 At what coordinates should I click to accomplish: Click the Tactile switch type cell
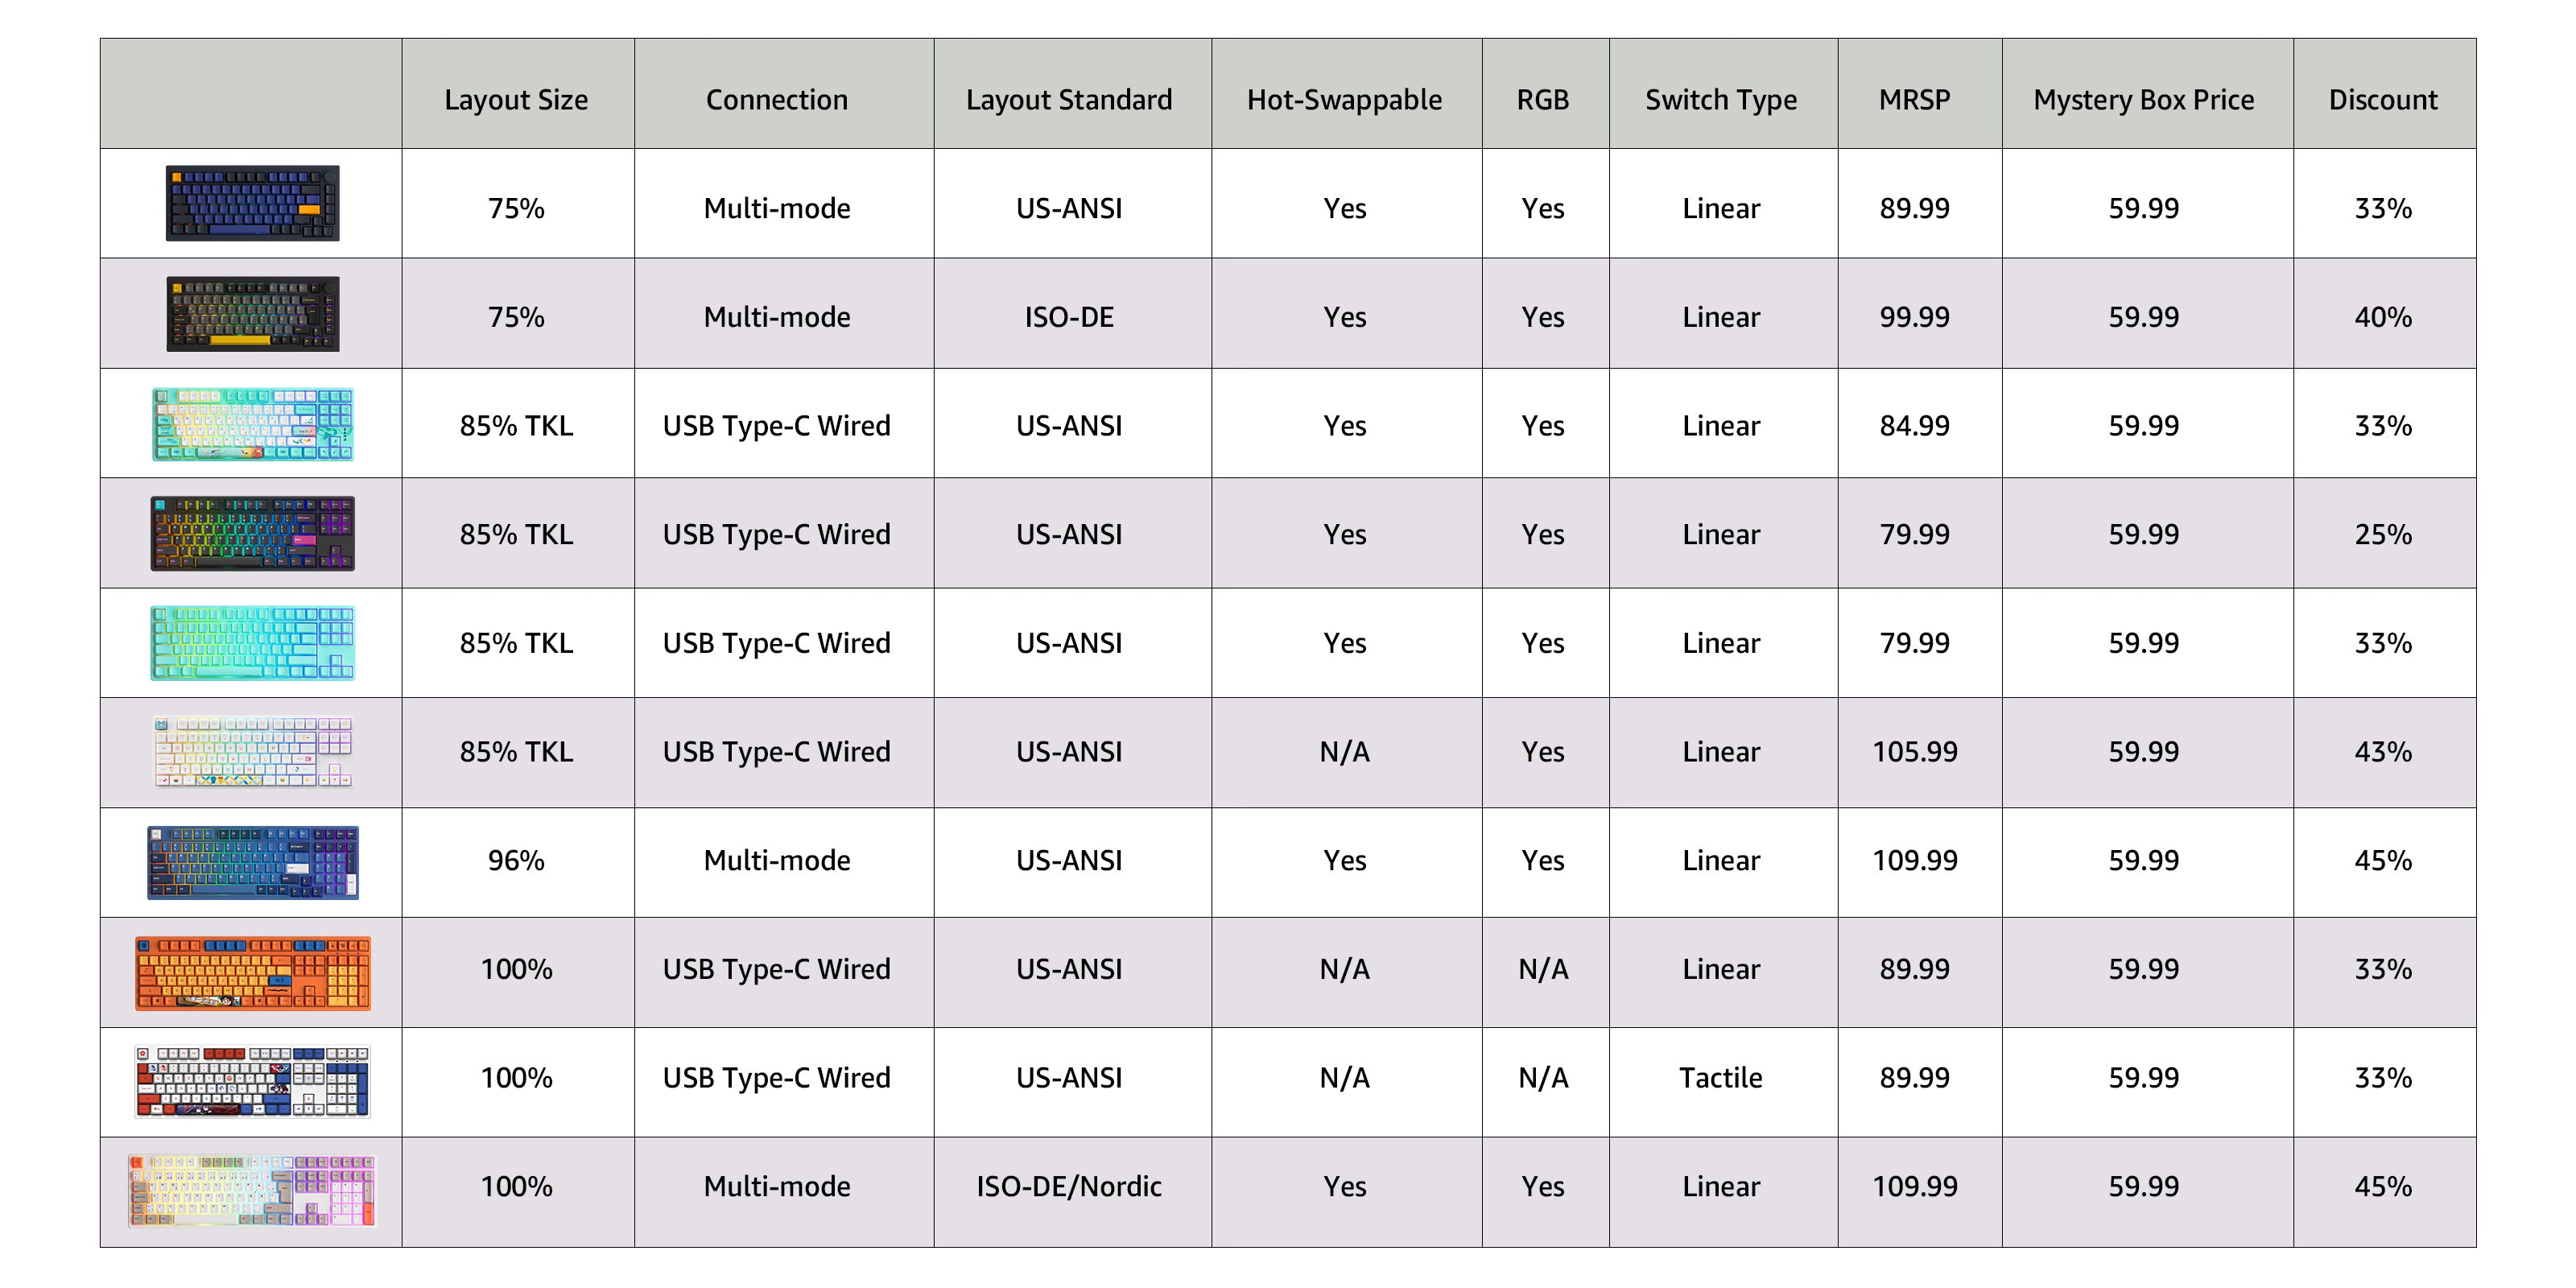point(1720,1078)
